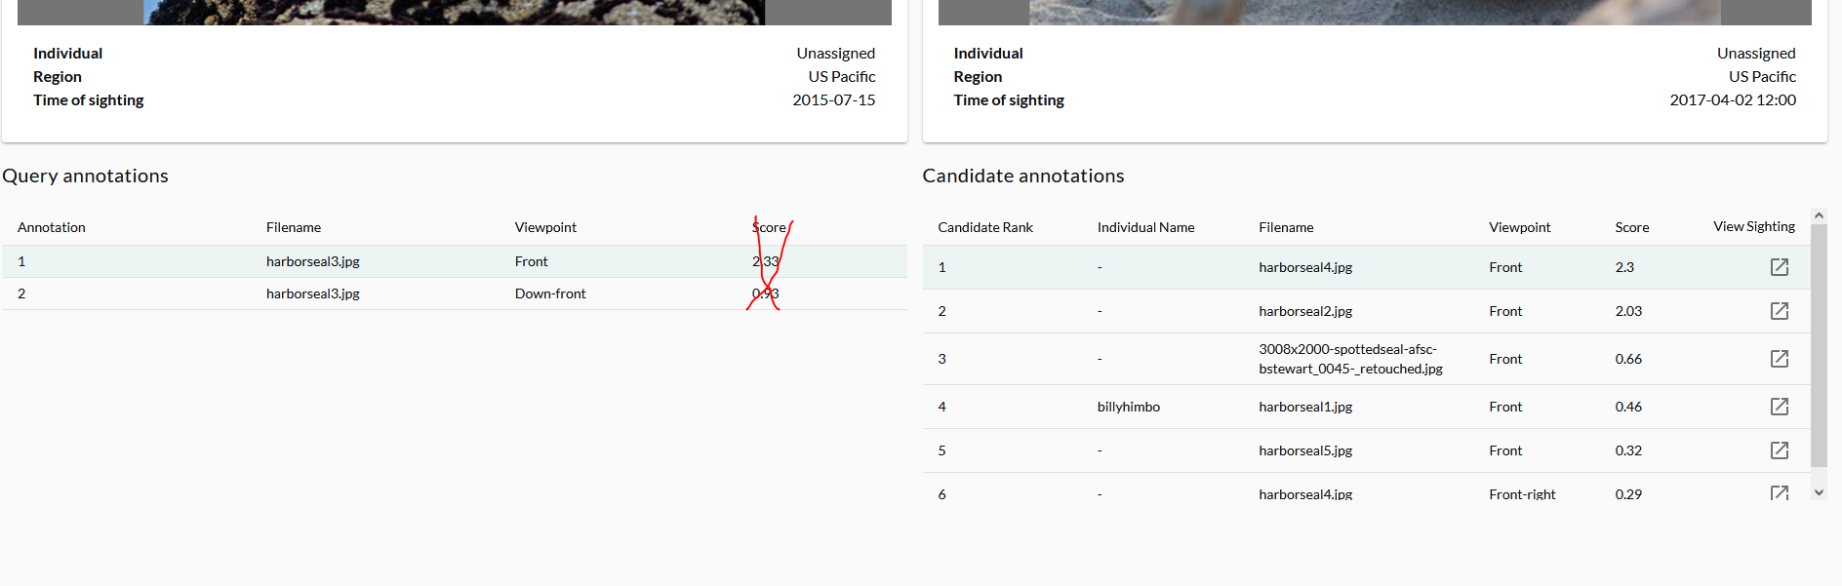Select the Front viewpoint query annotation row
Screen dimensions: 1842x586
pyautogui.click(x=390, y=260)
